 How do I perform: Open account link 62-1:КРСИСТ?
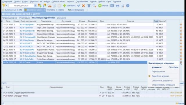click(26, 43)
